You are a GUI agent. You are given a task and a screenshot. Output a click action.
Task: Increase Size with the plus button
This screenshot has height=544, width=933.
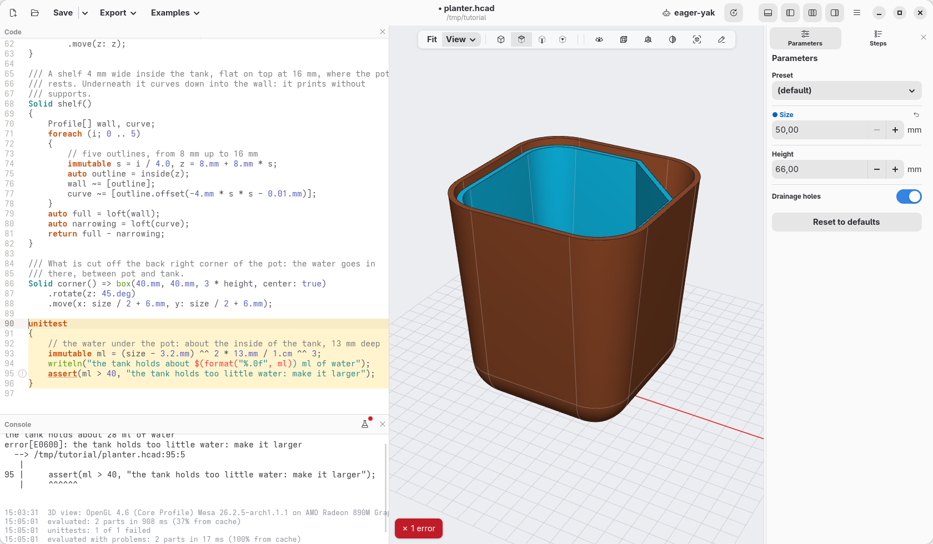coord(895,130)
